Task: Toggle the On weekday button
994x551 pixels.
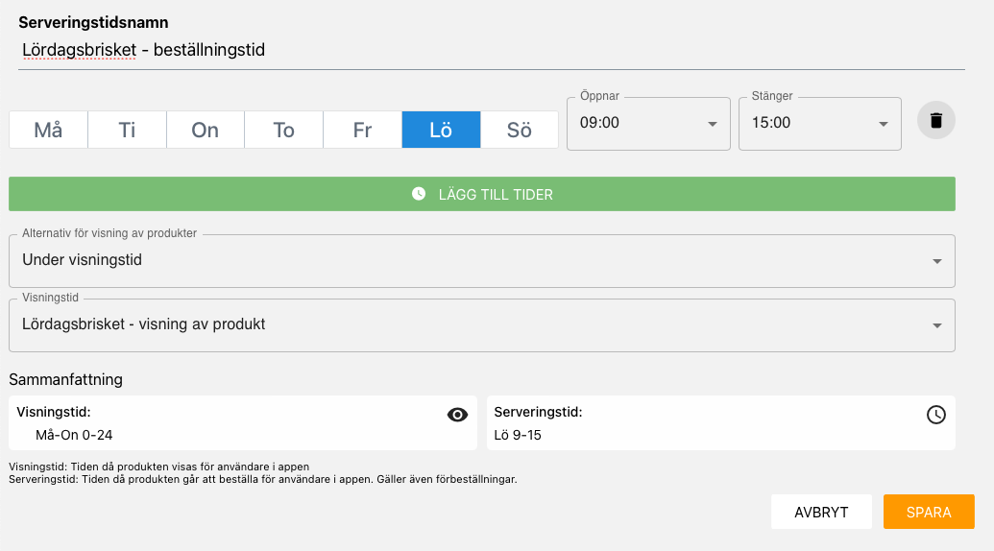Action: click(x=206, y=130)
